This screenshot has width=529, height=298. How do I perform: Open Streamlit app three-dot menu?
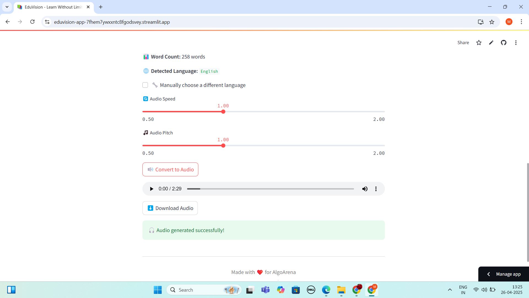tap(516, 42)
